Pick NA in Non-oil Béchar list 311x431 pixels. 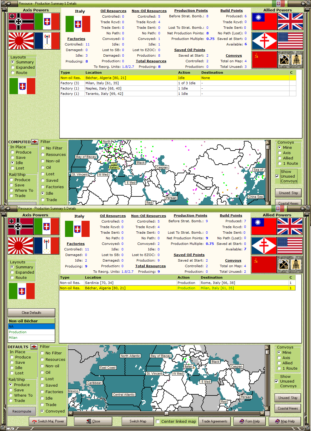click(31, 326)
